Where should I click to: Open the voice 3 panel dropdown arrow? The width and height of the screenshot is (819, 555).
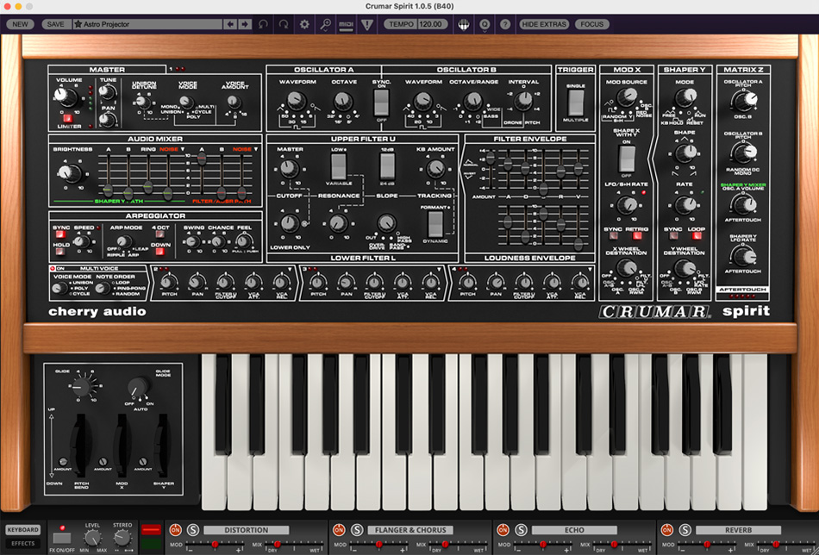[x=440, y=270]
